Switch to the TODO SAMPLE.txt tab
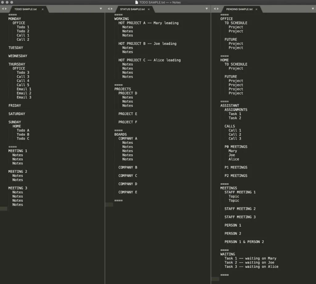Viewport: 316px width, 284px height. tap(25, 9)
